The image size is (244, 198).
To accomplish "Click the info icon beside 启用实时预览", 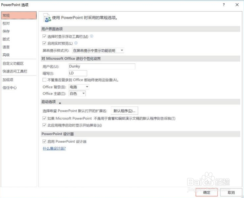I will click(x=76, y=43).
